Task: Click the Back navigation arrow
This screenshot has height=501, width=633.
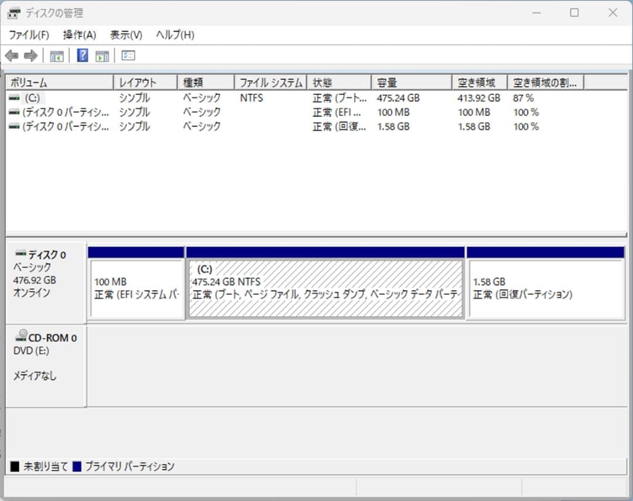Action: [x=12, y=55]
